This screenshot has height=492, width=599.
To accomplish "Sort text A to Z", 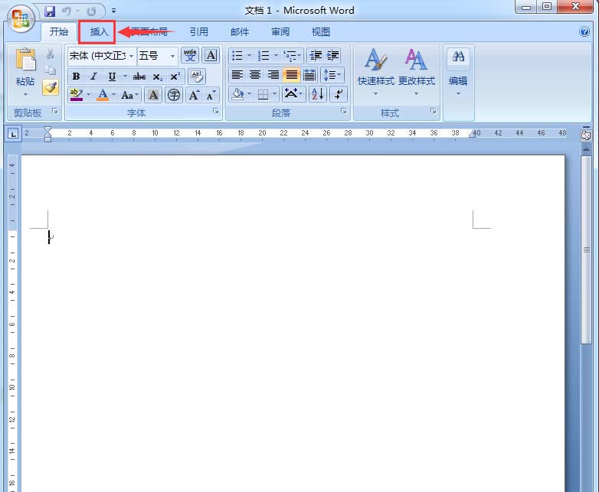I will 317,94.
